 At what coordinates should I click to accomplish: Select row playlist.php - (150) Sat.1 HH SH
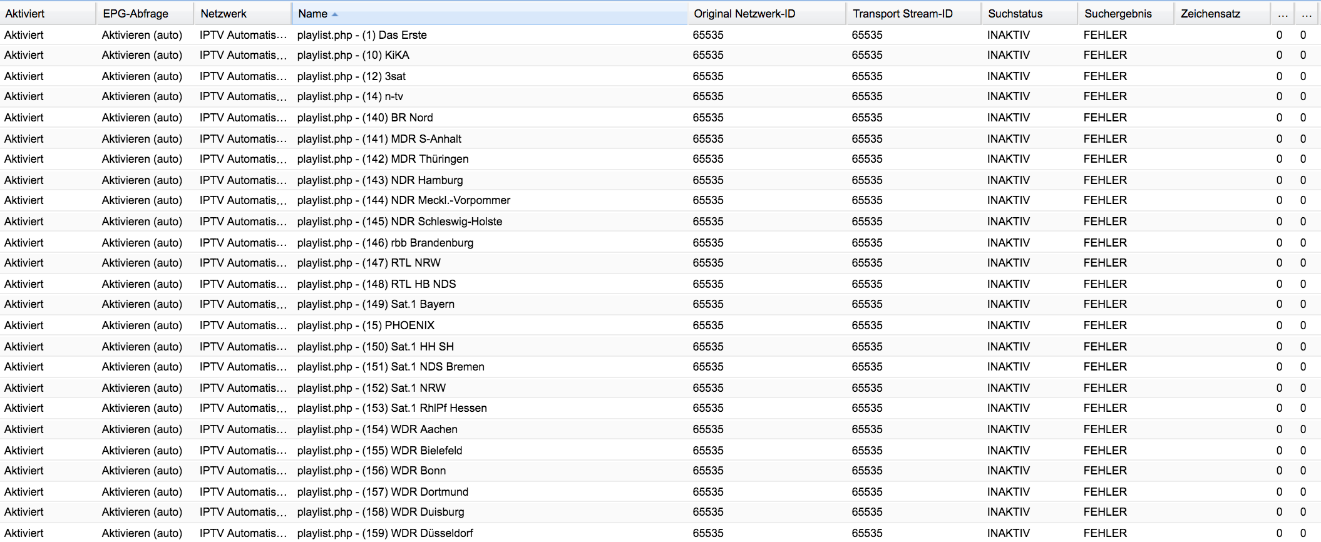[660, 347]
